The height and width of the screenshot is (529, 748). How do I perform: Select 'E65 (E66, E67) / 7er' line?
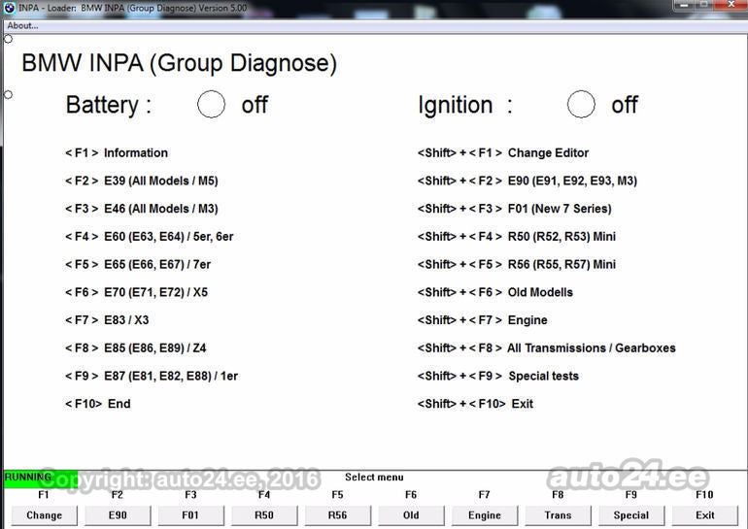pyautogui.click(x=137, y=264)
